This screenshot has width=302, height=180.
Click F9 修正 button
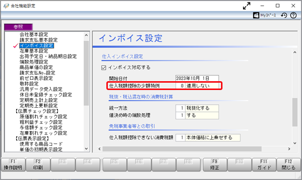tap(215, 165)
